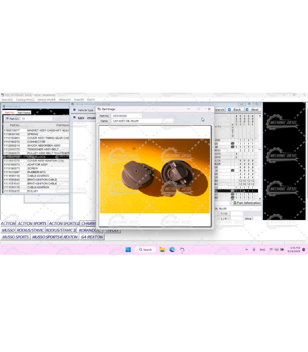308x352 pixels.
Task: Click the first camera photo icon in PHOTO column
Action: click(x=232, y=143)
